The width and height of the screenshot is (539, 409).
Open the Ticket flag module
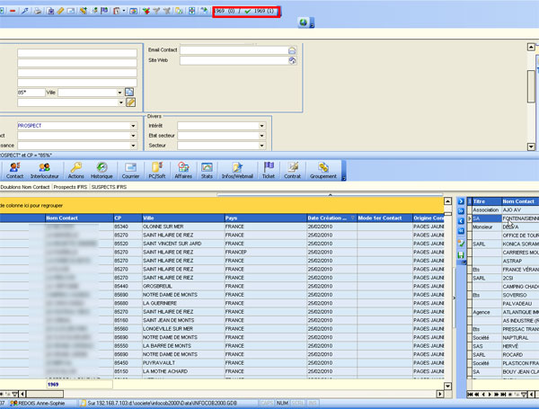click(x=269, y=170)
